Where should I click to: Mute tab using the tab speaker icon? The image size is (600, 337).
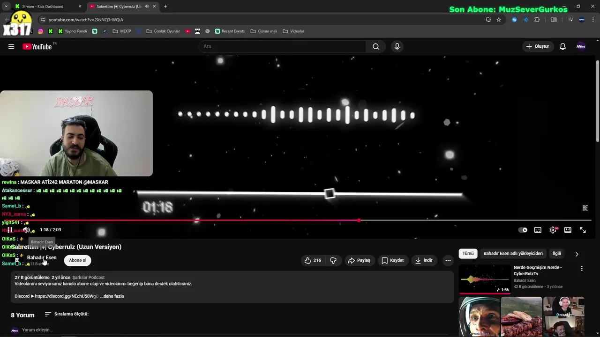147,7
